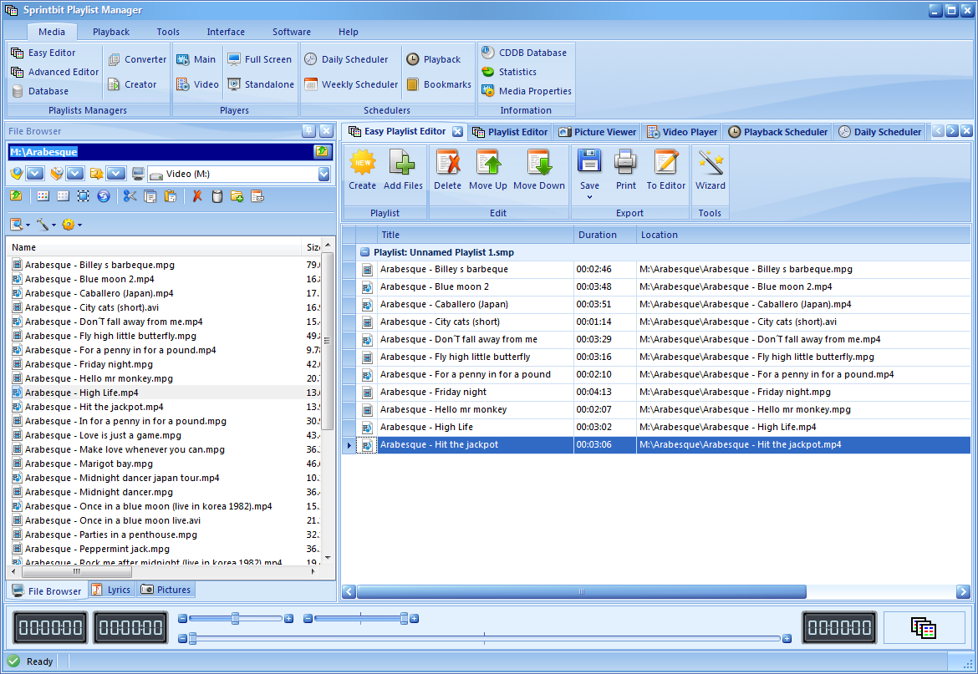Screen dimensions: 978x674
Task: Open CDDB Database from ribbon
Action: 524,53
